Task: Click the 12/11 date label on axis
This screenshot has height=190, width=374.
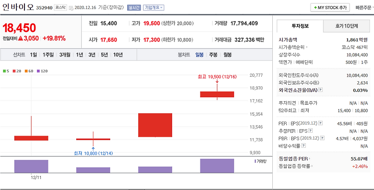Action: click(36, 178)
